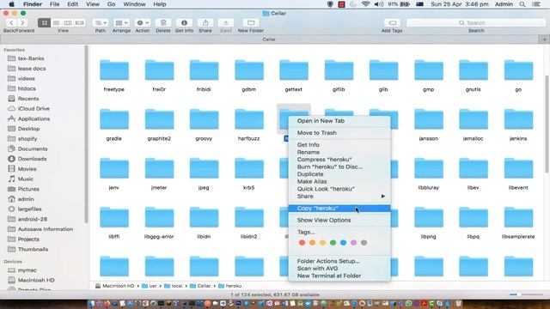
Task: Go back in Finder history
Action: click(x=11, y=23)
